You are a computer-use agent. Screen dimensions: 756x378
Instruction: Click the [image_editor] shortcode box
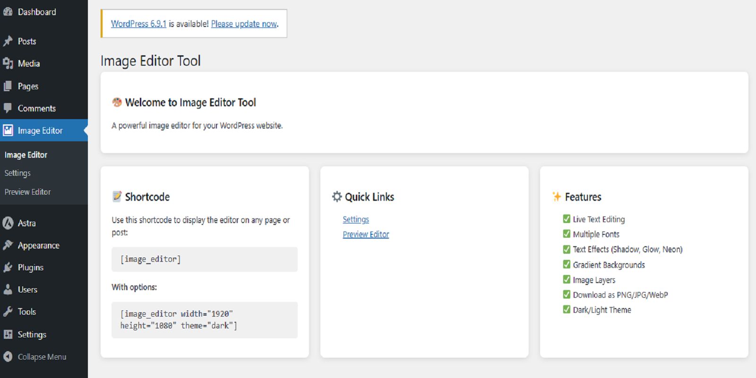[x=204, y=259]
